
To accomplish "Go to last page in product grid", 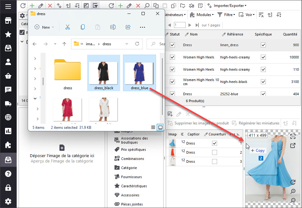I will point(197,25).
